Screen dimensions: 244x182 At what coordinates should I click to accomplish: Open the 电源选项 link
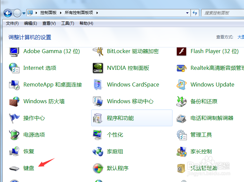pos(34,135)
